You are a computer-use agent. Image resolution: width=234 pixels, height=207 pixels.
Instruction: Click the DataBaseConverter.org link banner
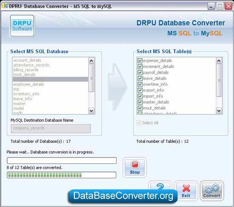123,196
